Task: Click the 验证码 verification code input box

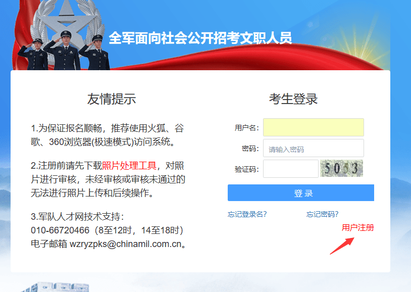Action: point(291,169)
